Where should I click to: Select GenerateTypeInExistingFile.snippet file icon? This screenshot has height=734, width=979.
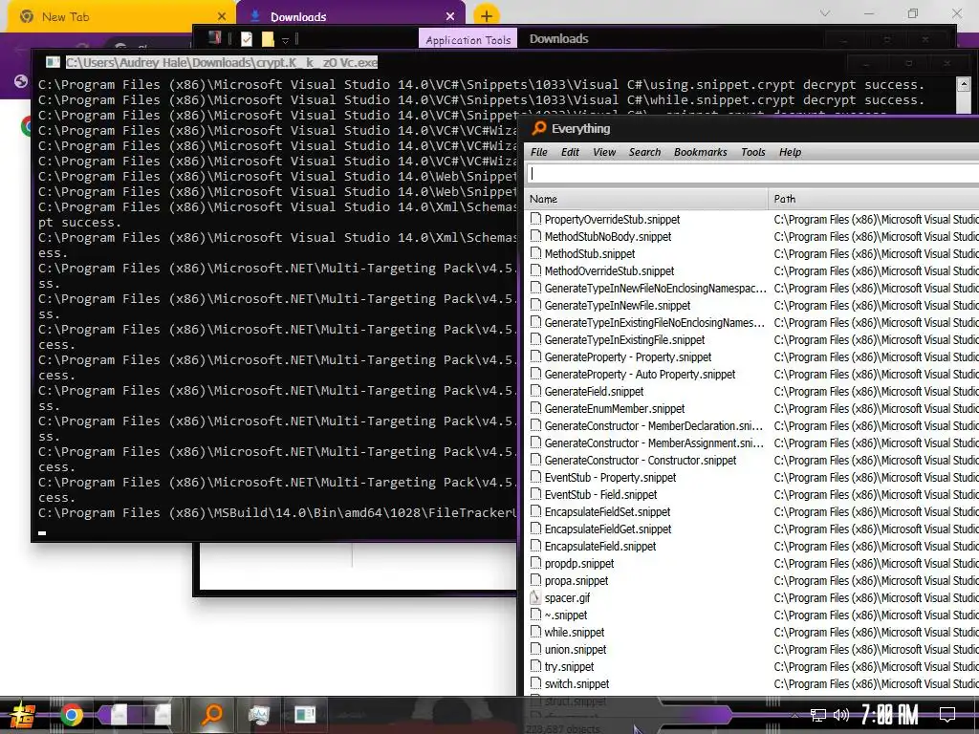pos(535,339)
